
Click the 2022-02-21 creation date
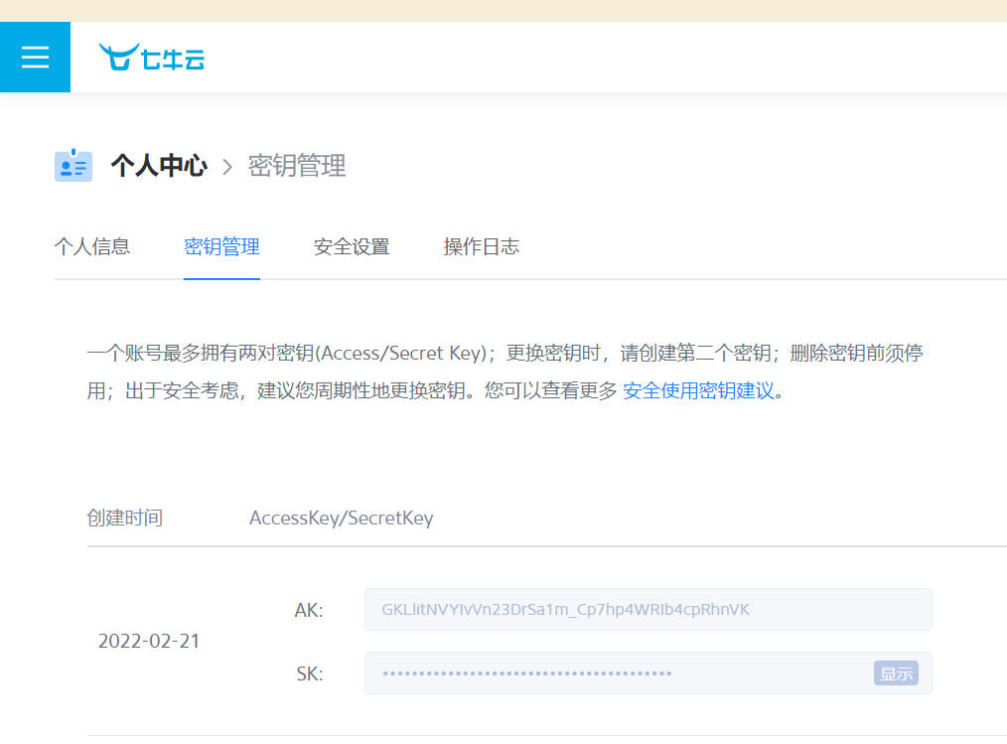(x=149, y=642)
